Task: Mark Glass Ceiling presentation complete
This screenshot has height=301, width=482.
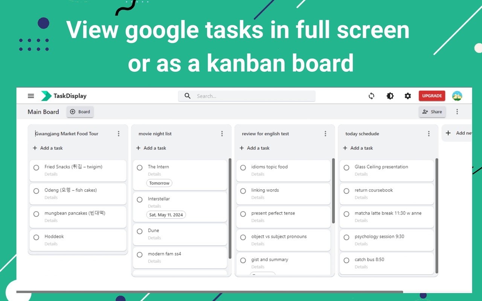Action: (346, 167)
